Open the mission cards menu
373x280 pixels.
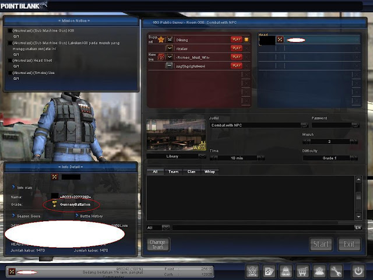(x=269, y=271)
